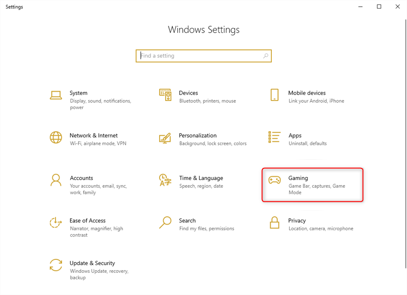
Task: Click 'Link your Android, iPhone' text
Action: [316, 101]
